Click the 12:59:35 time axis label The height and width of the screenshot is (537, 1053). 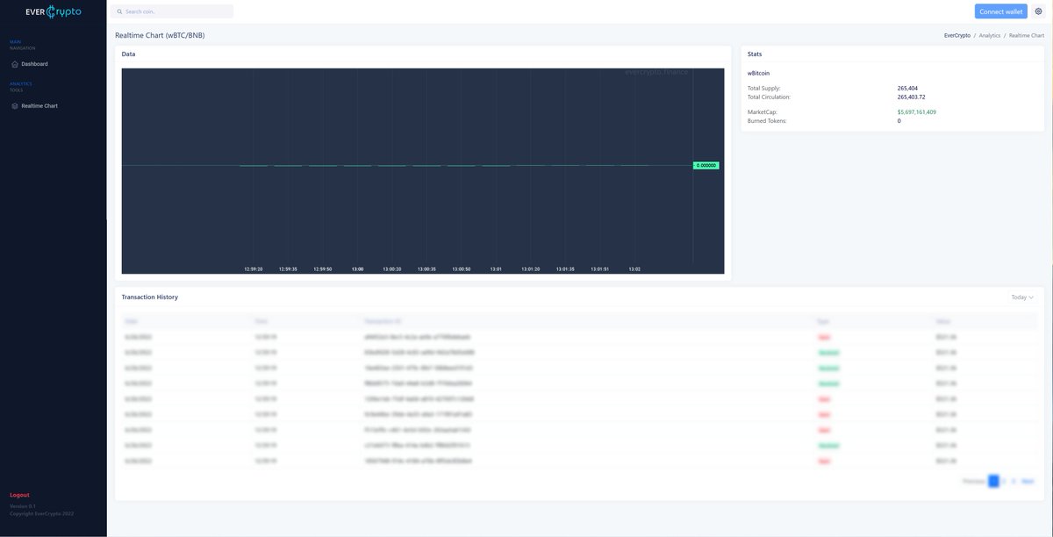coord(288,269)
